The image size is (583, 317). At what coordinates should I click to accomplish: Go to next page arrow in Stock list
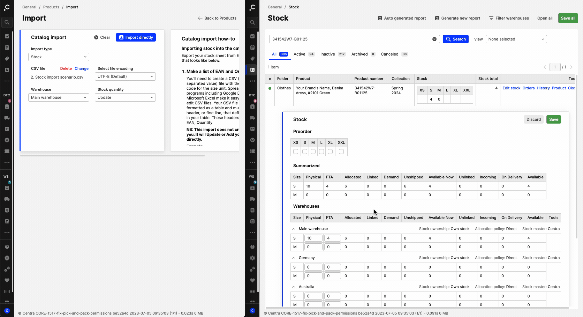[571, 67]
